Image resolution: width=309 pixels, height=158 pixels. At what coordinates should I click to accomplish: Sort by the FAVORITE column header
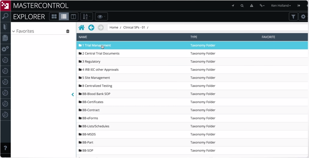(268, 37)
